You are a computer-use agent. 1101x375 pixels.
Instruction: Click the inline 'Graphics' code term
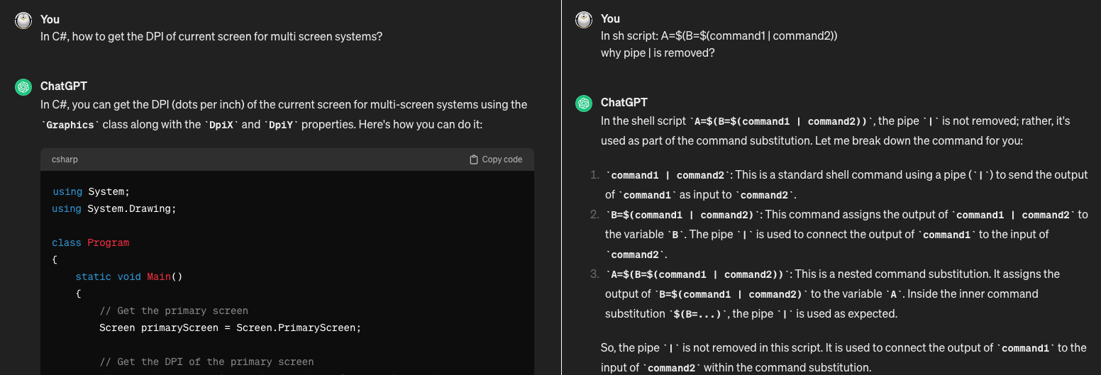coord(70,125)
